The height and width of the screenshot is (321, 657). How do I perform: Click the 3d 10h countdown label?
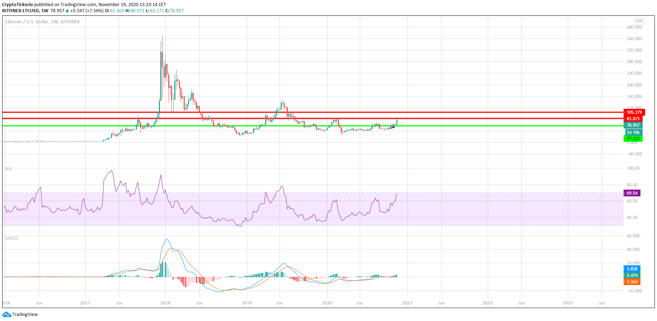point(633,132)
